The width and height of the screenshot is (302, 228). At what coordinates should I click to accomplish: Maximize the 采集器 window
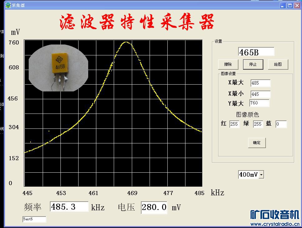point(290,5)
